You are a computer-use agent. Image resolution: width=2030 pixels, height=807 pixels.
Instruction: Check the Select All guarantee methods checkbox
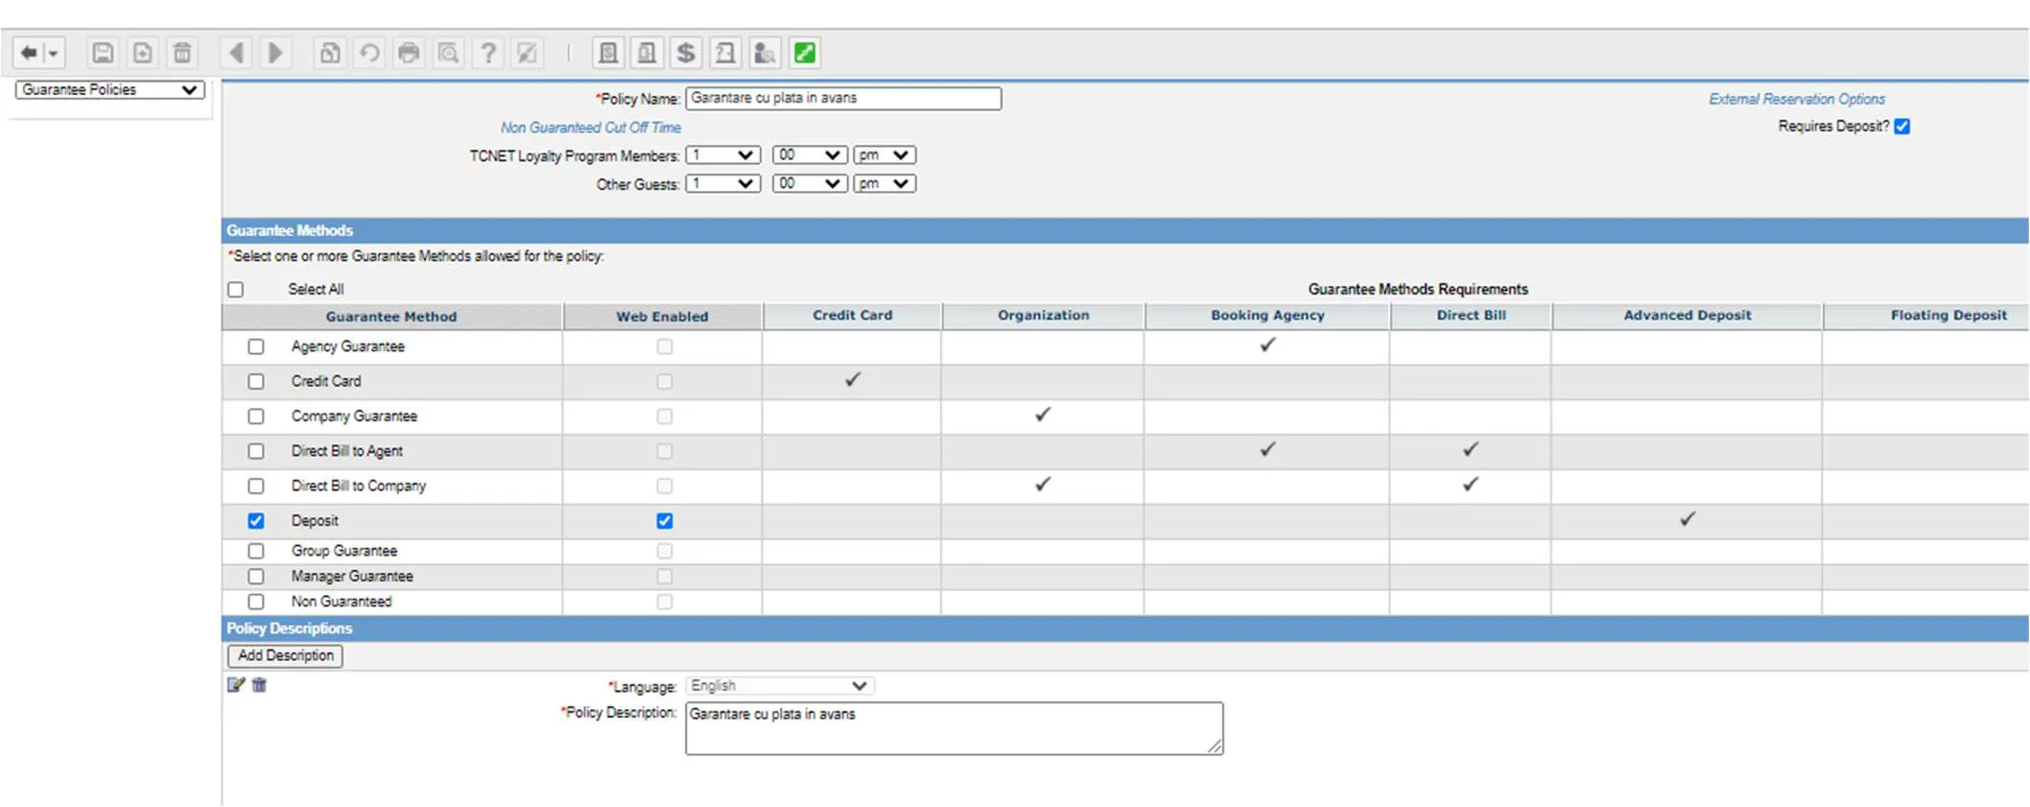coord(236,290)
